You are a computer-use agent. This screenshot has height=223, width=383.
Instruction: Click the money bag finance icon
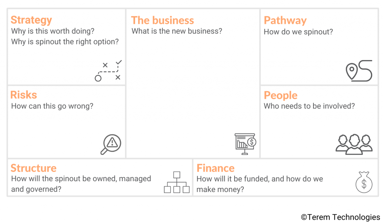[x=364, y=182]
